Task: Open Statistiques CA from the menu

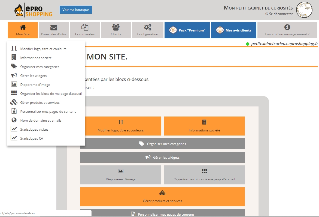Action: [32, 139]
